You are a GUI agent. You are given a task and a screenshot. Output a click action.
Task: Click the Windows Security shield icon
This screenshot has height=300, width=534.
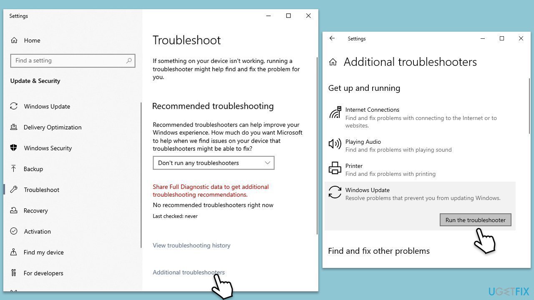point(14,148)
